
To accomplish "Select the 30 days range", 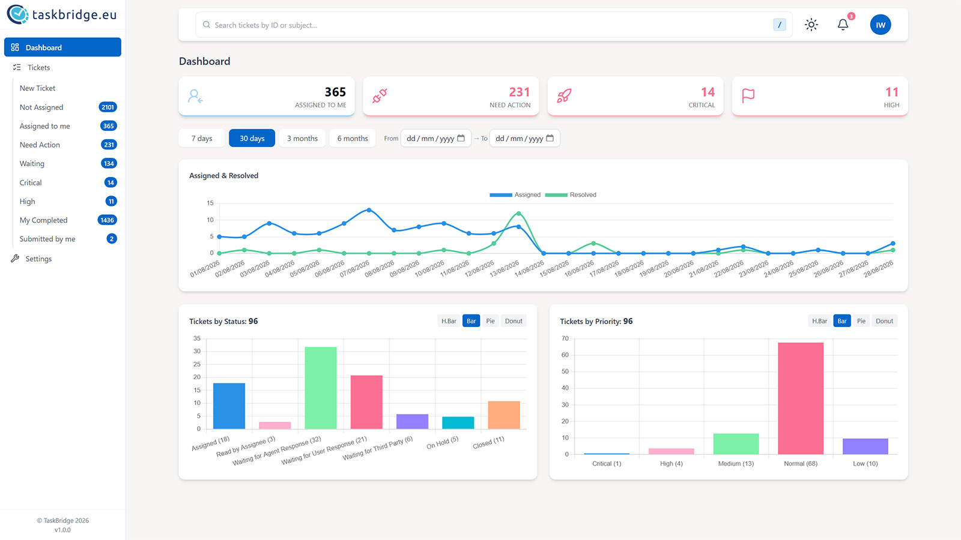I will [x=252, y=138].
